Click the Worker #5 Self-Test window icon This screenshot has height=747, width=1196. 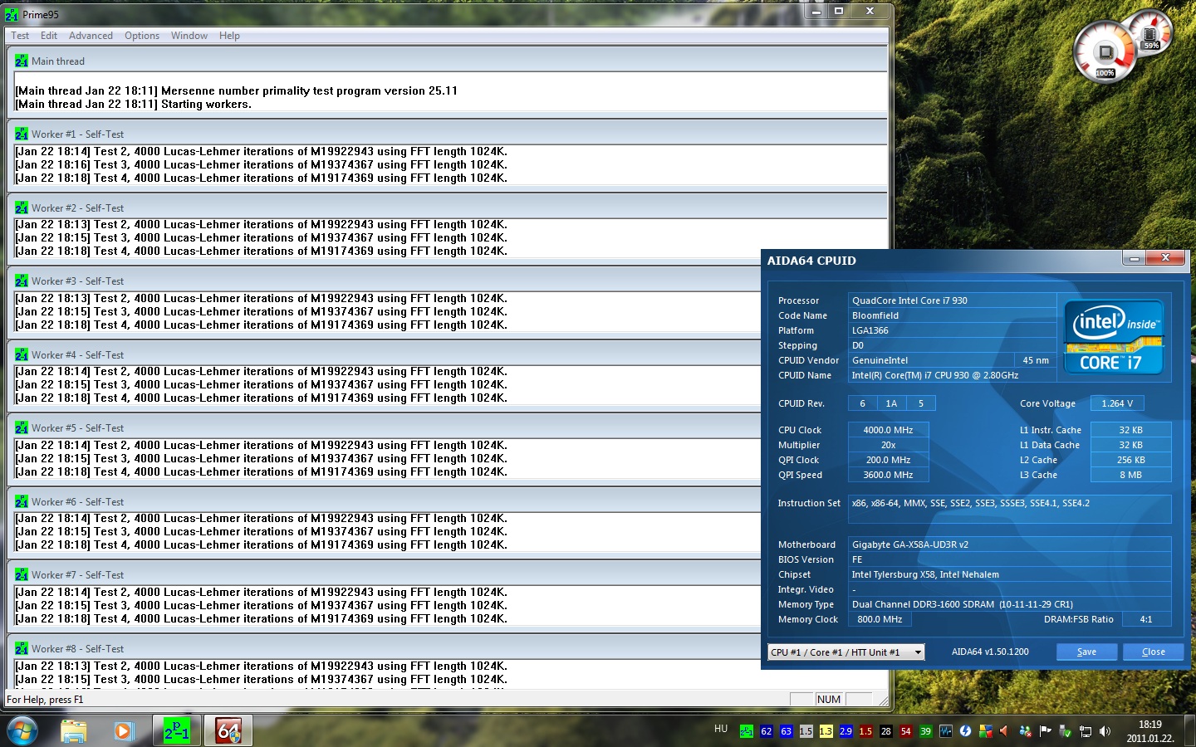pos(22,428)
